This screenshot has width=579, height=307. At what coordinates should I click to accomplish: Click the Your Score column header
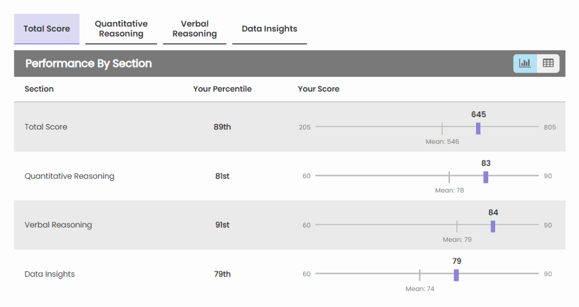click(x=318, y=89)
